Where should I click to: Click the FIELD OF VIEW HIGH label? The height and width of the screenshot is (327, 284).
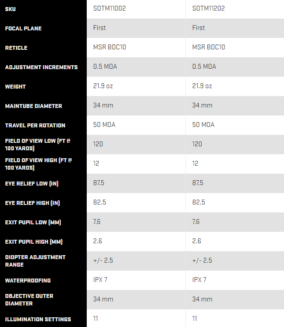pyautogui.click(x=38, y=164)
